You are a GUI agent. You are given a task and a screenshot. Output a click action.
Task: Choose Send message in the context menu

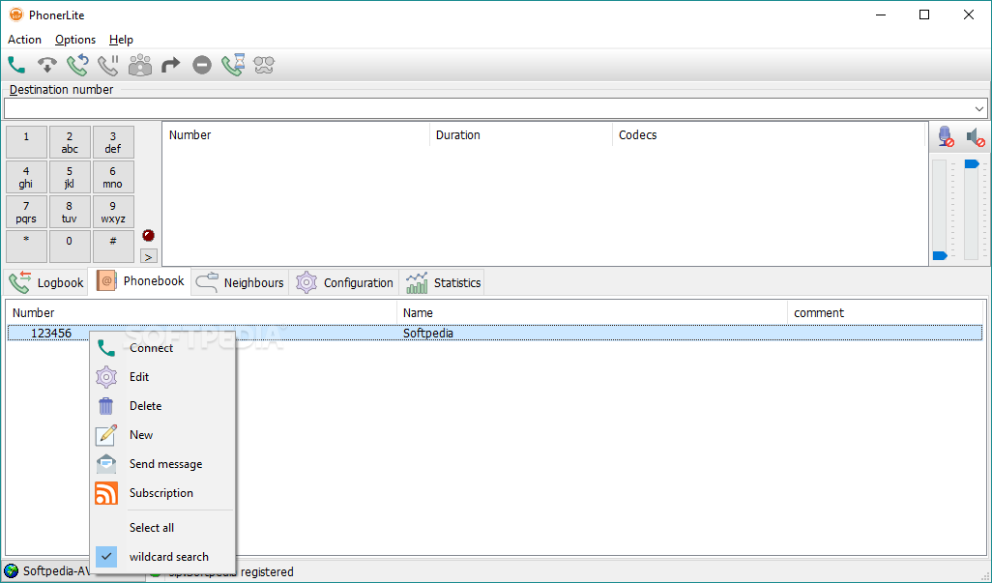(x=162, y=464)
